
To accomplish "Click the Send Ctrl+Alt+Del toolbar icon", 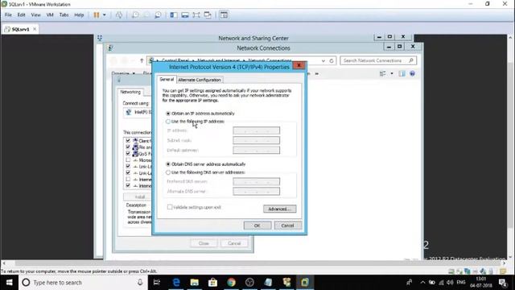I will (119, 14).
